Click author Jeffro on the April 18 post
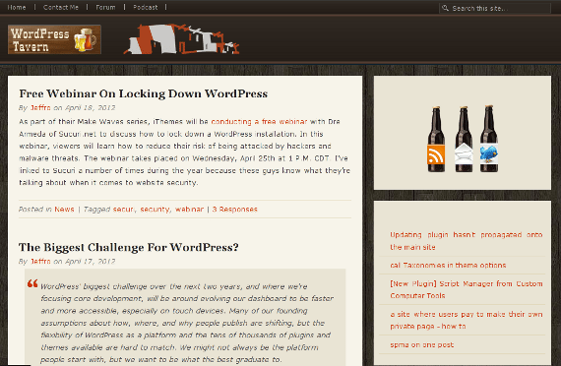Screen dimensions: 561x366 [40, 107]
